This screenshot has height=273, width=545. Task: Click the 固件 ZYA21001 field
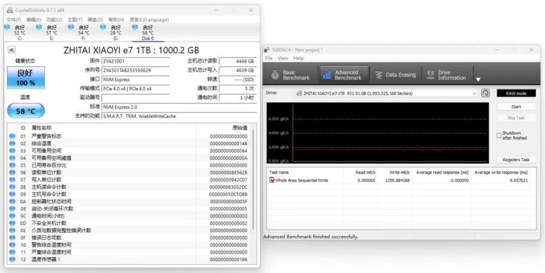tap(136, 61)
